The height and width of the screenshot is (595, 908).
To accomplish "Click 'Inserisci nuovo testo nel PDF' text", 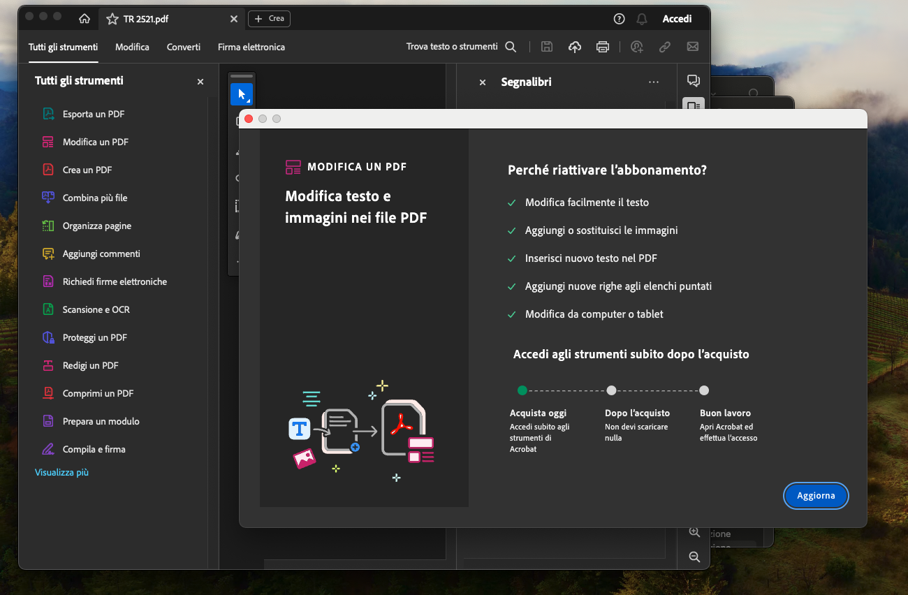I will click(591, 258).
